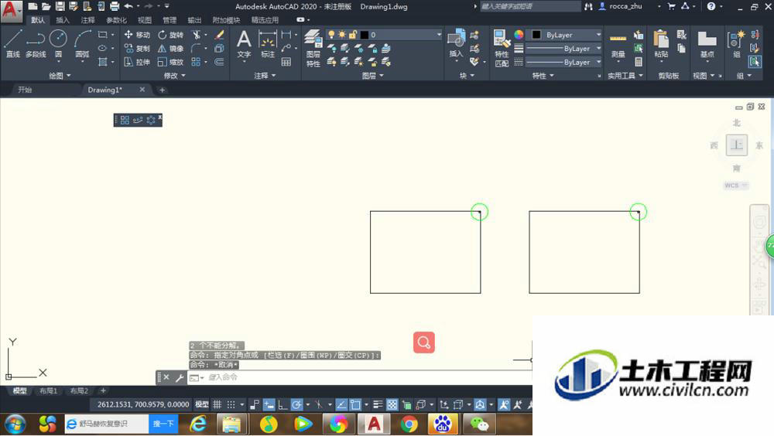Click the customize wrench button on command line
Image resolution: width=774 pixels, height=436 pixels.
180,377
